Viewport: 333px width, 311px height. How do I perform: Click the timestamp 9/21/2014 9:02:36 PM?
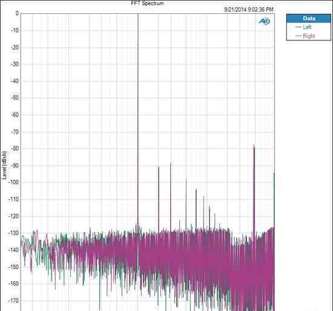point(248,10)
